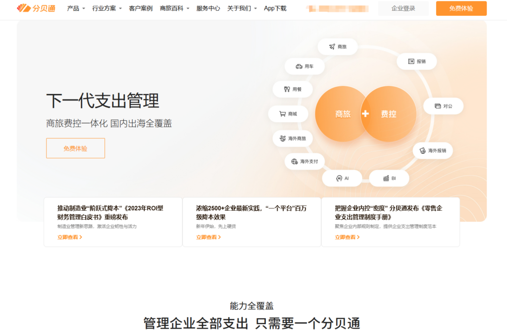Expand the 行业方案 dropdown menu
The width and height of the screenshot is (507, 330).
click(104, 8)
